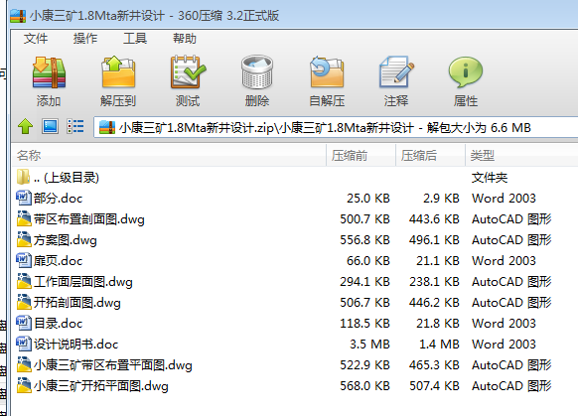The image size is (578, 416).
Task: Click the 465.3 KB compressed size
Action: [434, 365]
